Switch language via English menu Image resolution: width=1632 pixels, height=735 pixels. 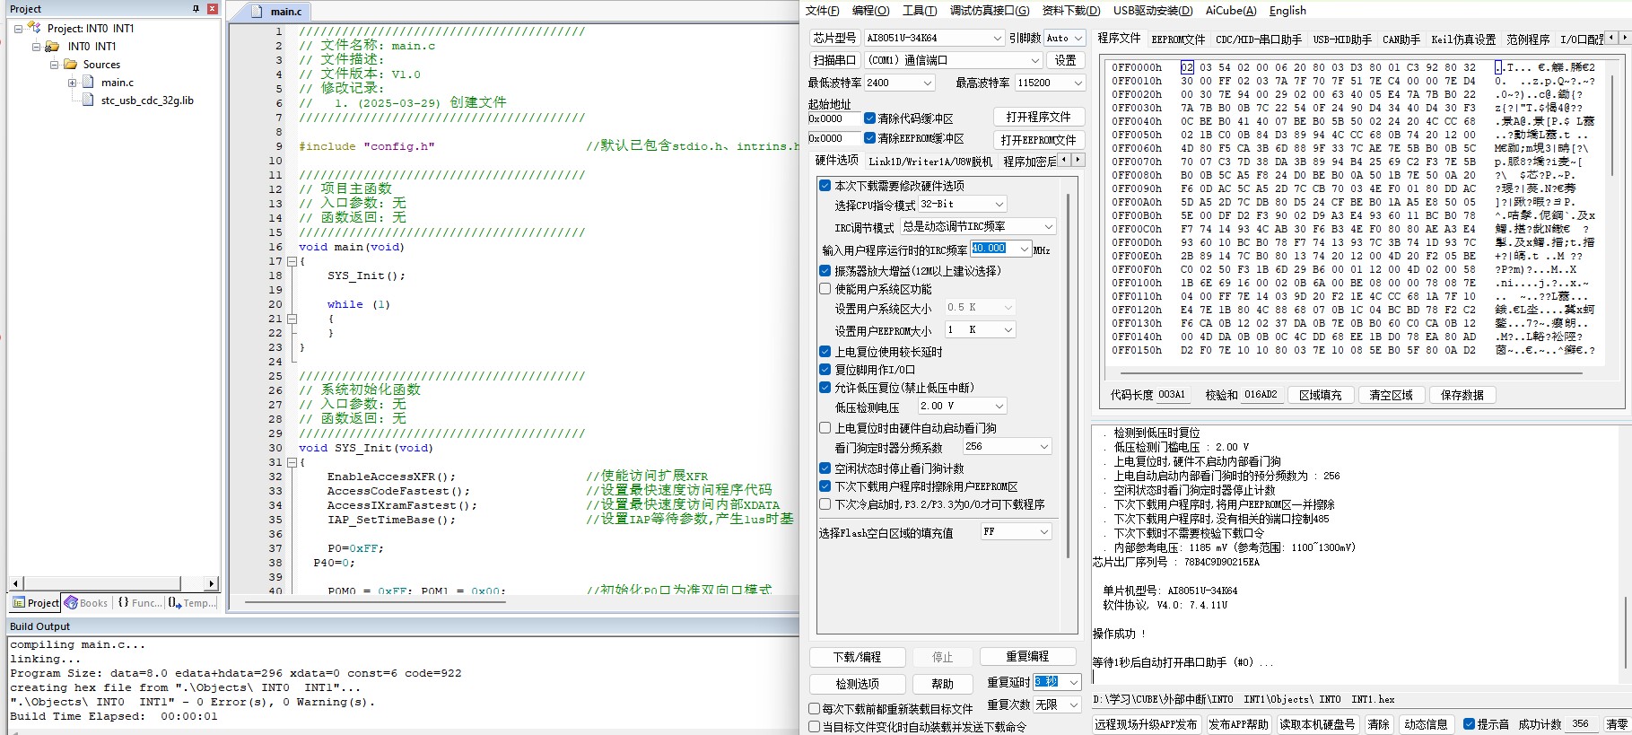click(1287, 11)
